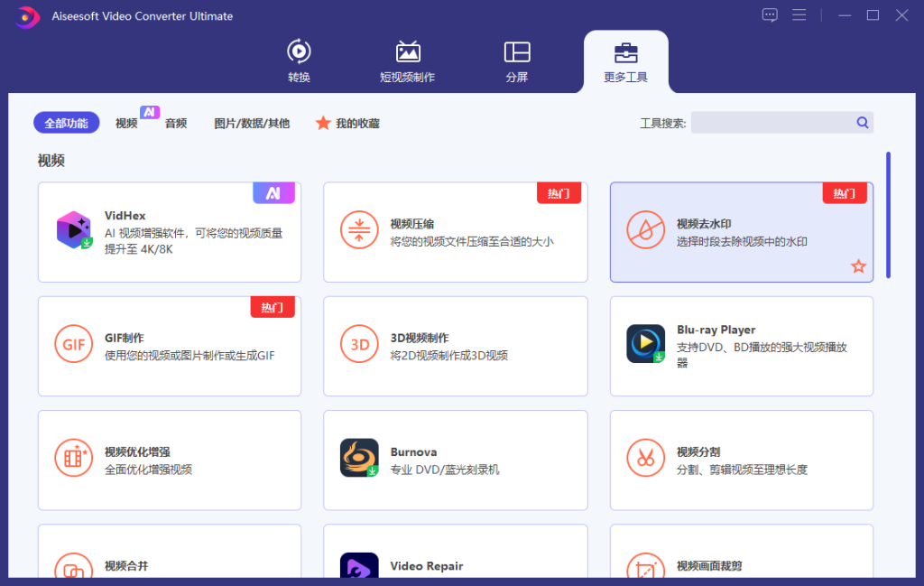
Task: Open the 视频优化增强 video enhancer tool
Action: point(169,460)
